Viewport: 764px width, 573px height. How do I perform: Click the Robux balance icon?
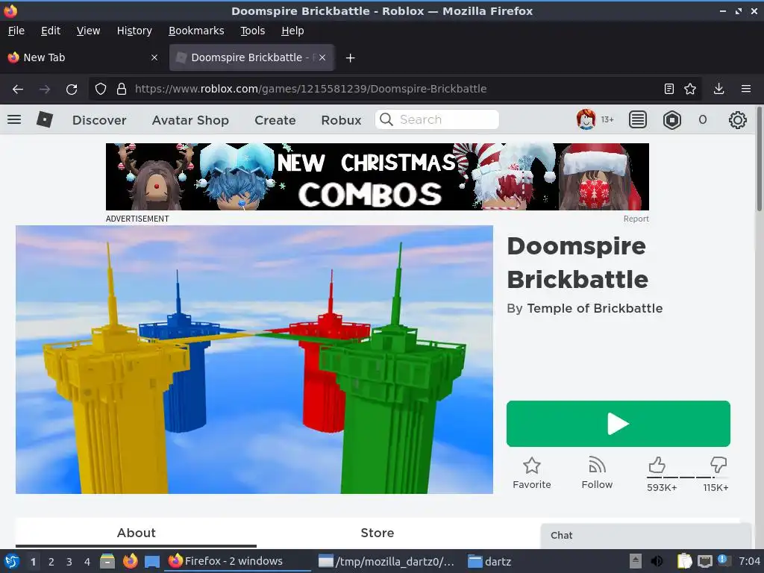pos(672,120)
